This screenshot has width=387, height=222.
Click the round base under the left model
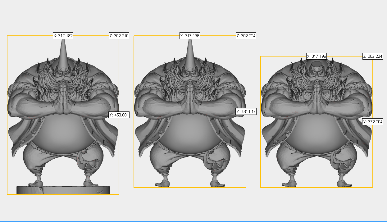click(63, 190)
